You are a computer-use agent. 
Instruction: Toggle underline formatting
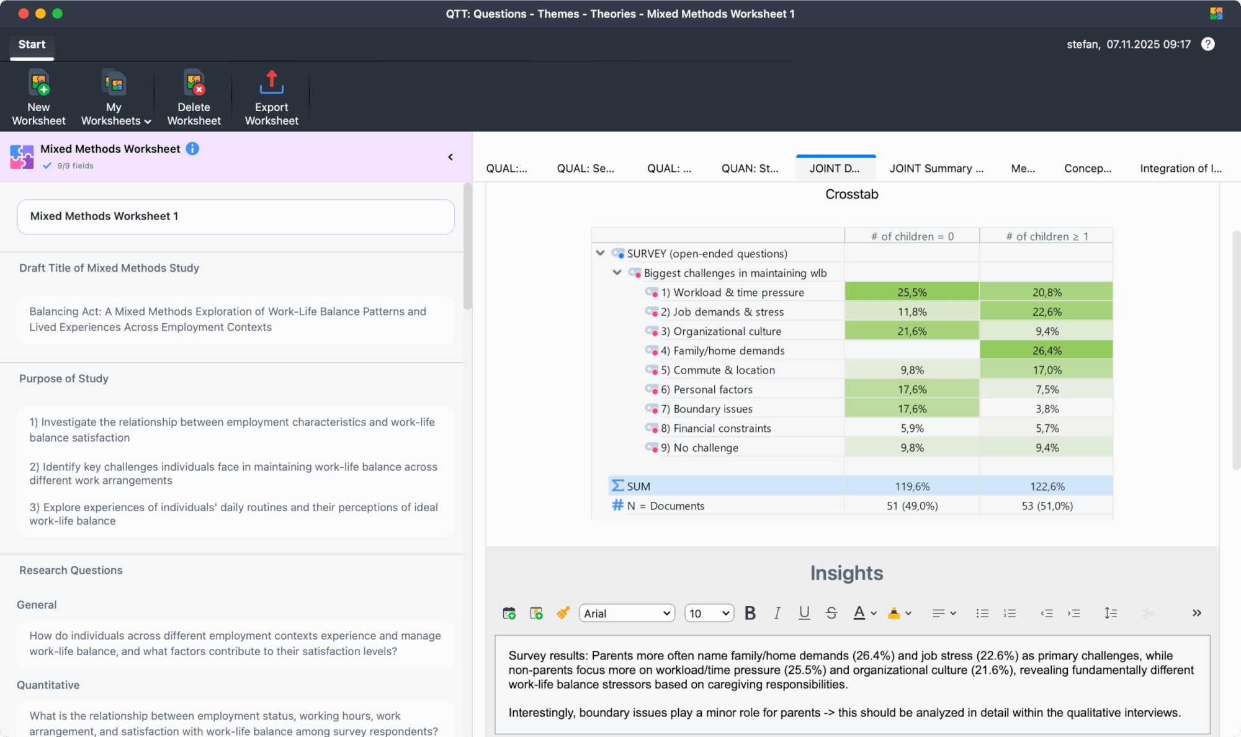[x=804, y=613]
